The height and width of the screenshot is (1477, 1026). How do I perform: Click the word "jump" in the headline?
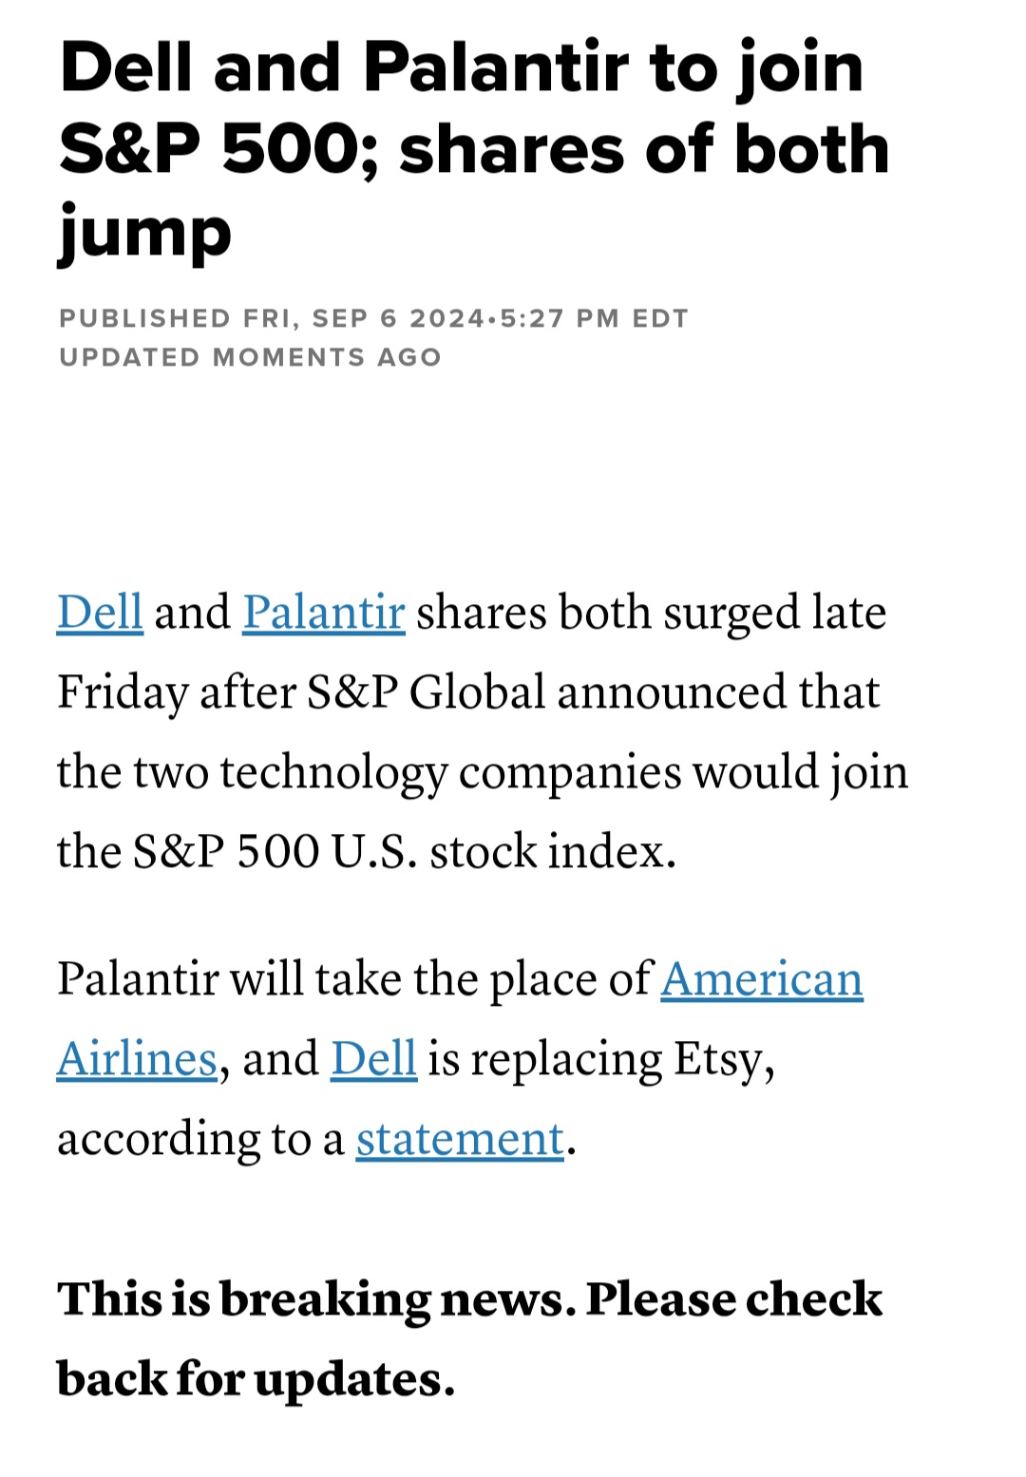point(144,231)
